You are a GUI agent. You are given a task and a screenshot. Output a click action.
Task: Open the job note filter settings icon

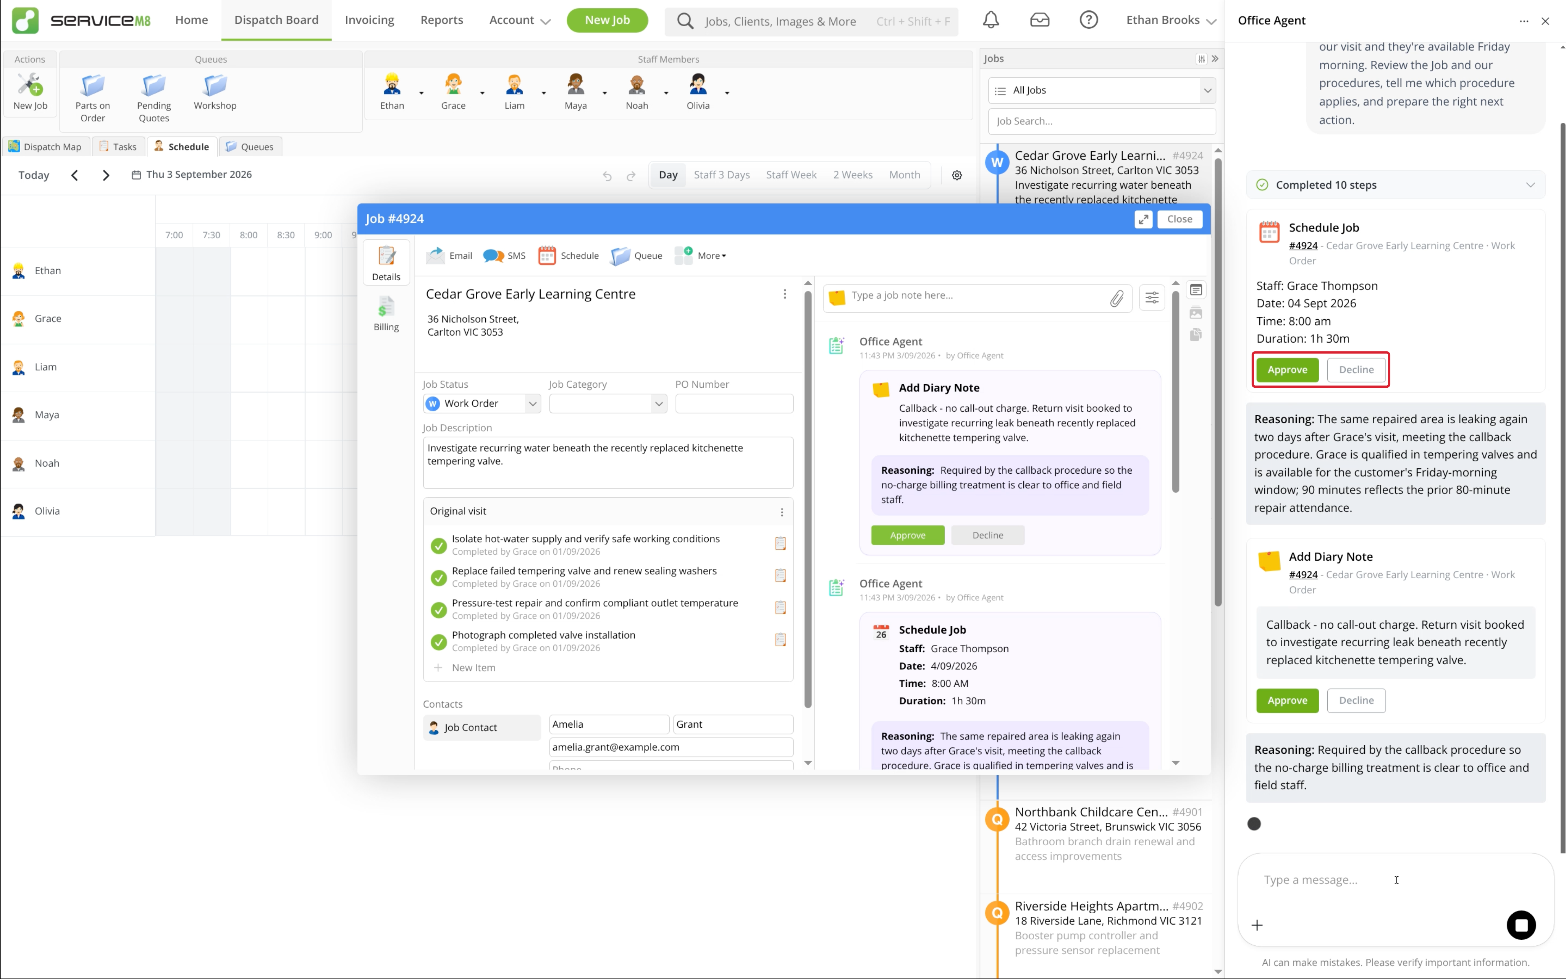click(x=1152, y=298)
